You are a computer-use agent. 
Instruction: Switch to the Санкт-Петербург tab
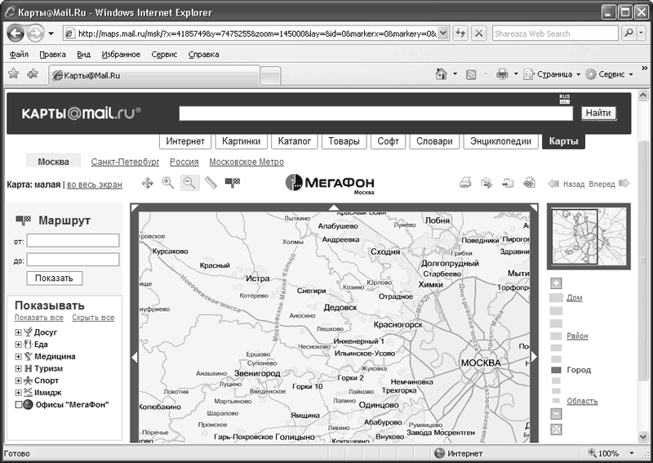(x=126, y=162)
